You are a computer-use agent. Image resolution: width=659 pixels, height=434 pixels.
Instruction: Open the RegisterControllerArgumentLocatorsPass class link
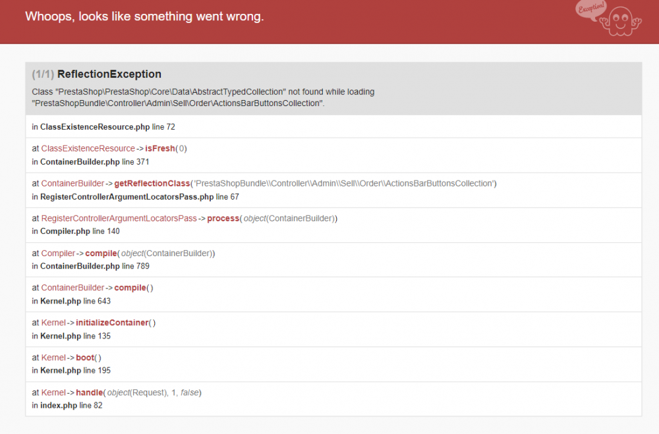click(x=119, y=218)
